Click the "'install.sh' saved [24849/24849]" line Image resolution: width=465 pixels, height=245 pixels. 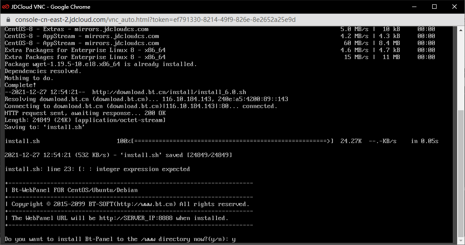click(x=118, y=155)
